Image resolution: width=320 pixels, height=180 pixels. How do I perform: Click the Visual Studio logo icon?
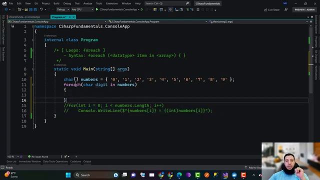4,3
